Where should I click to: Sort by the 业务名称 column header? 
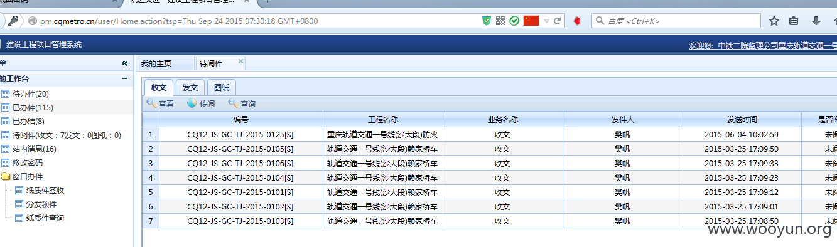point(503,119)
